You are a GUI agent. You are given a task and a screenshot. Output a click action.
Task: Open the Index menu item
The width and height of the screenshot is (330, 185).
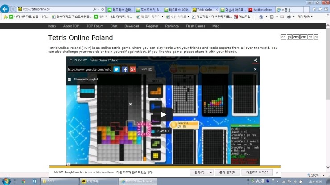coord(52,26)
